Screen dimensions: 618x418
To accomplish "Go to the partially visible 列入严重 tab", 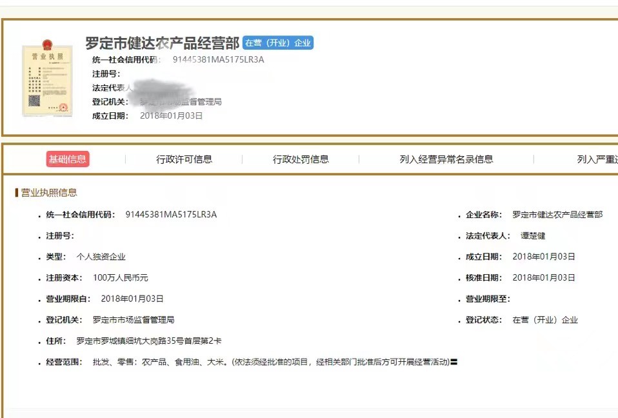I will [x=597, y=159].
